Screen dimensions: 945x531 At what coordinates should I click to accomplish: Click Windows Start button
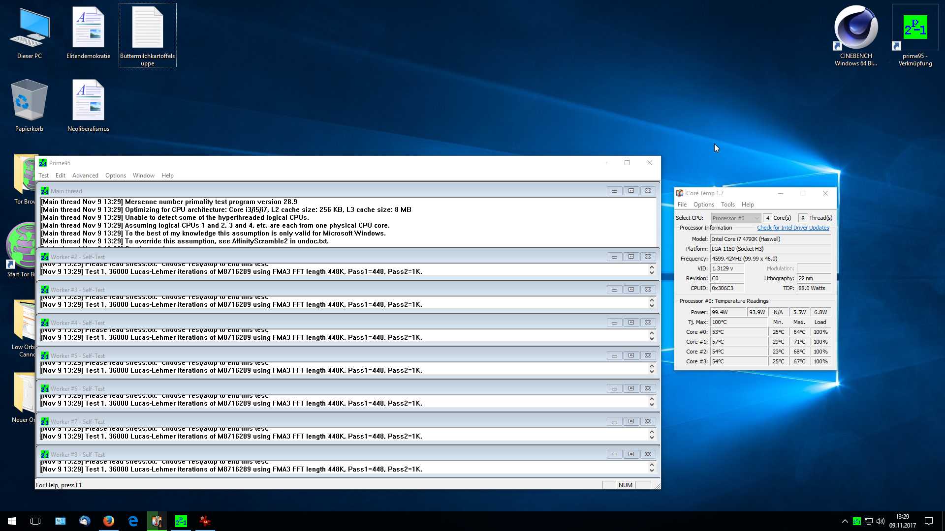[12, 521]
